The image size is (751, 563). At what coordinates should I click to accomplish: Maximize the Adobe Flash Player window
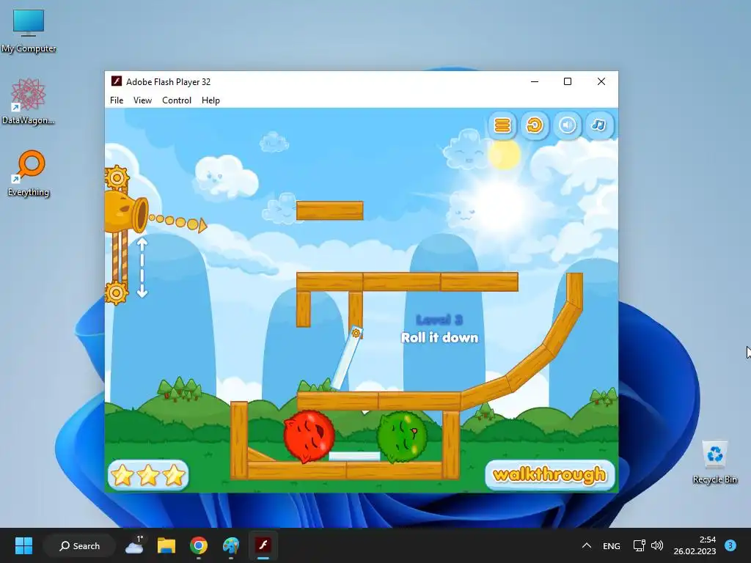(x=568, y=82)
